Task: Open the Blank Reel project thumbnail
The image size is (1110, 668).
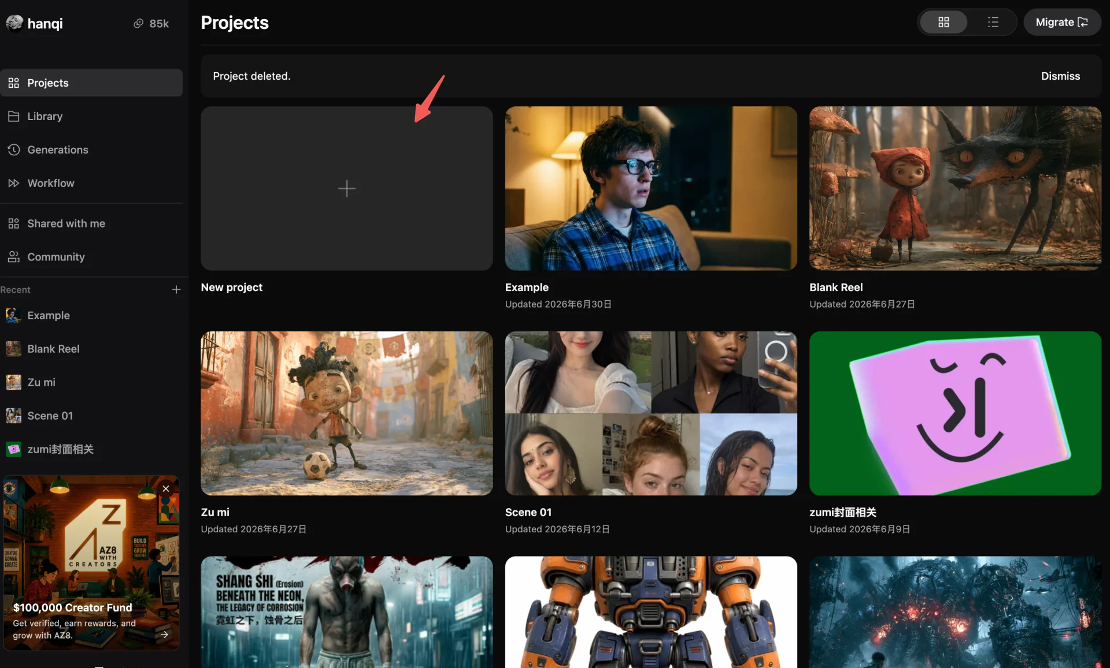Action: pyautogui.click(x=955, y=188)
